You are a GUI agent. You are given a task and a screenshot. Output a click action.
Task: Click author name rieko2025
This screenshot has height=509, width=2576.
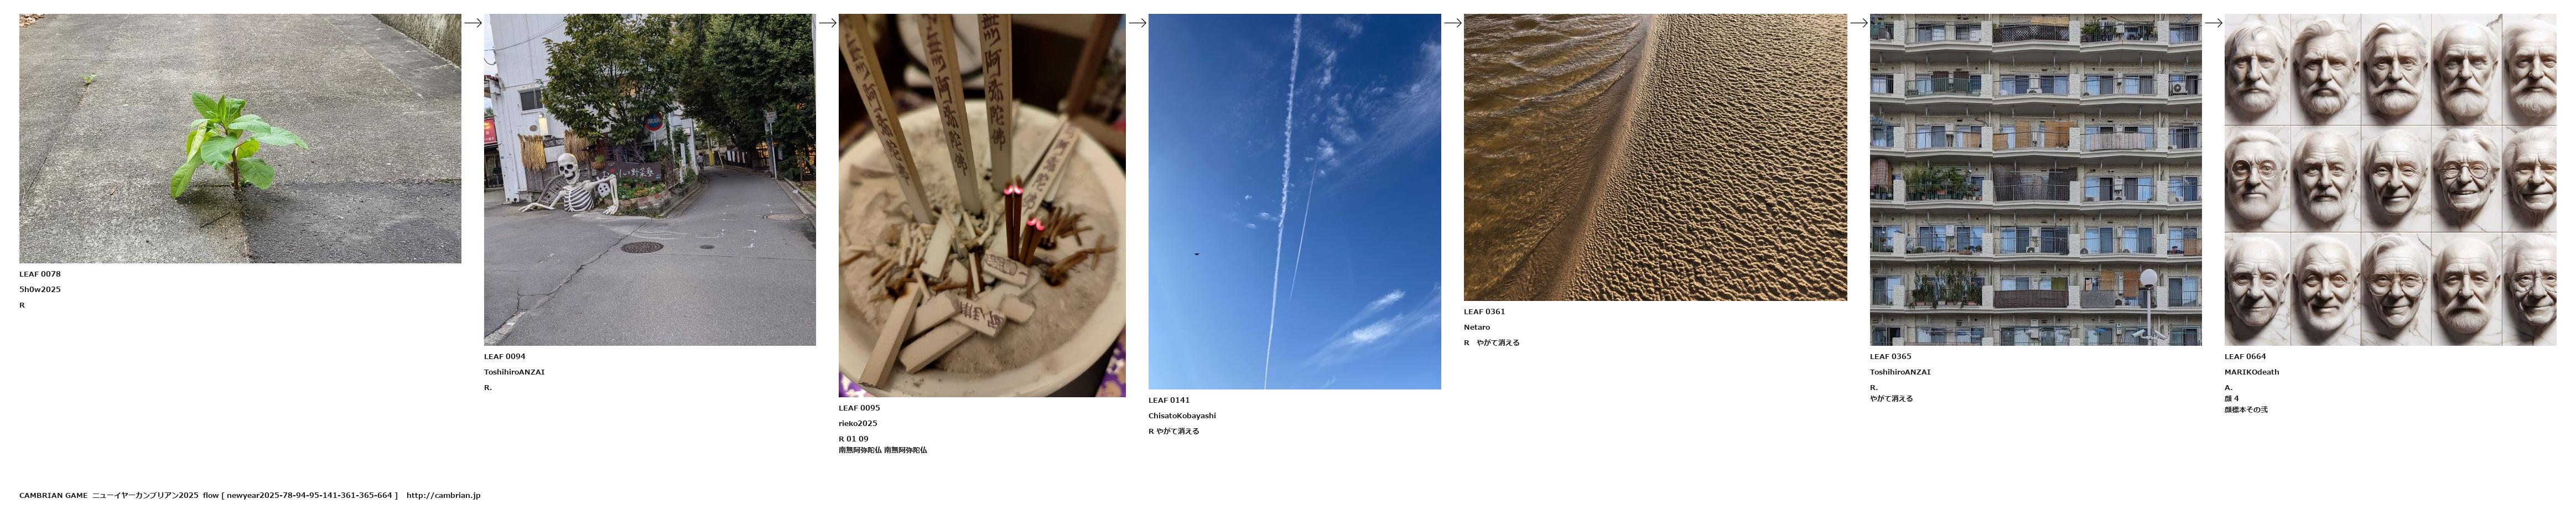(858, 424)
